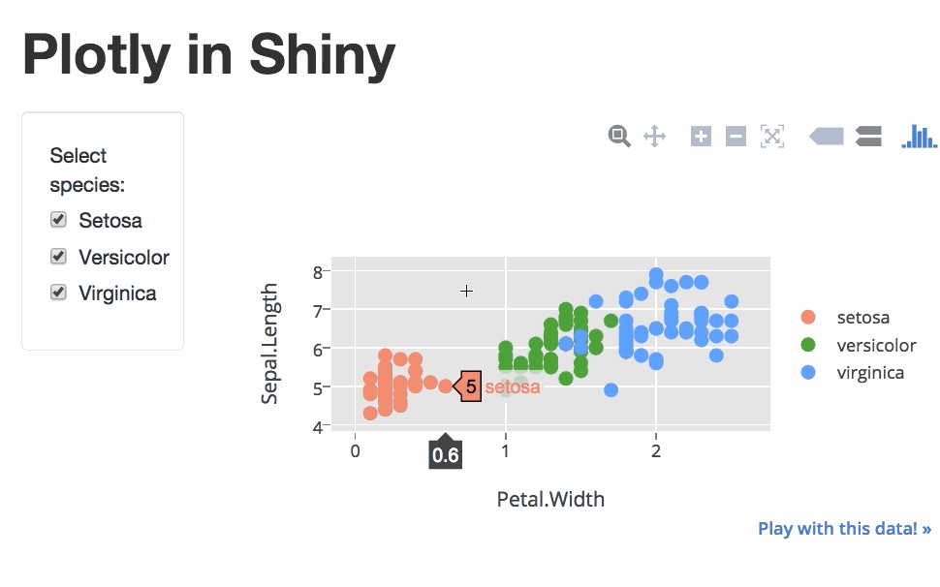The width and height of the screenshot is (940, 587).
Task: Toggle versicolor trace in legend
Action: pos(876,345)
